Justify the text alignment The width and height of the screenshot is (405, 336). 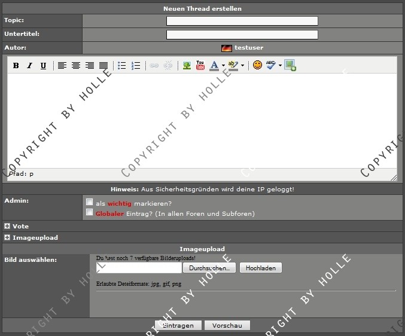click(103, 66)
